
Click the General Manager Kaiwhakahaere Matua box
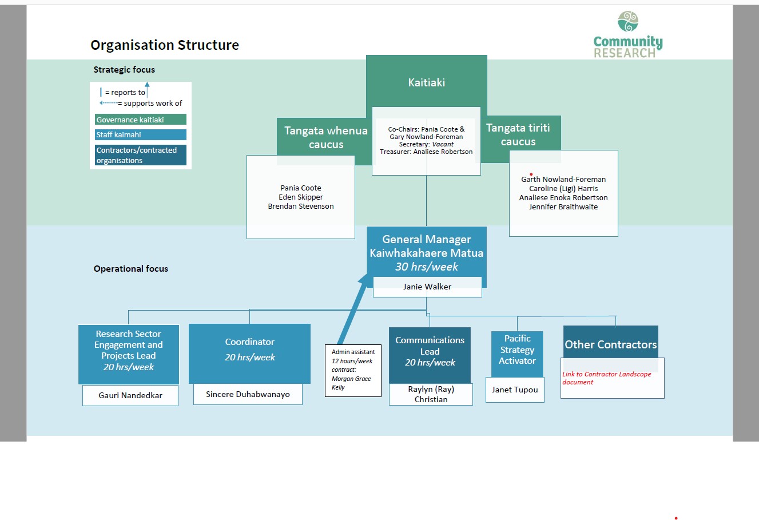(426, 252)
